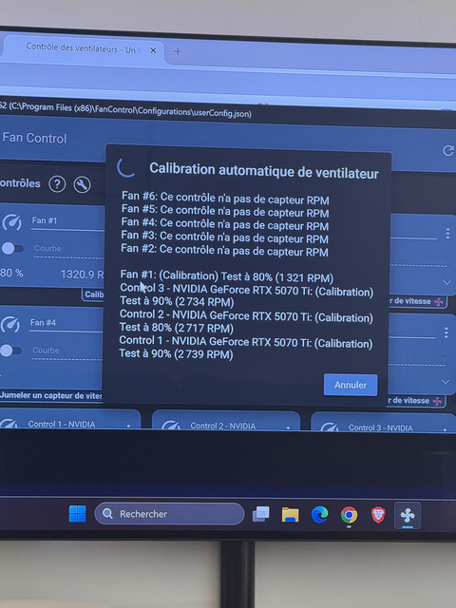The image size is (456, 608).
Task: Click Jumeler un capteur de vitesse under Fan #4
Action: pyautogui.click(x=51, y=395)
